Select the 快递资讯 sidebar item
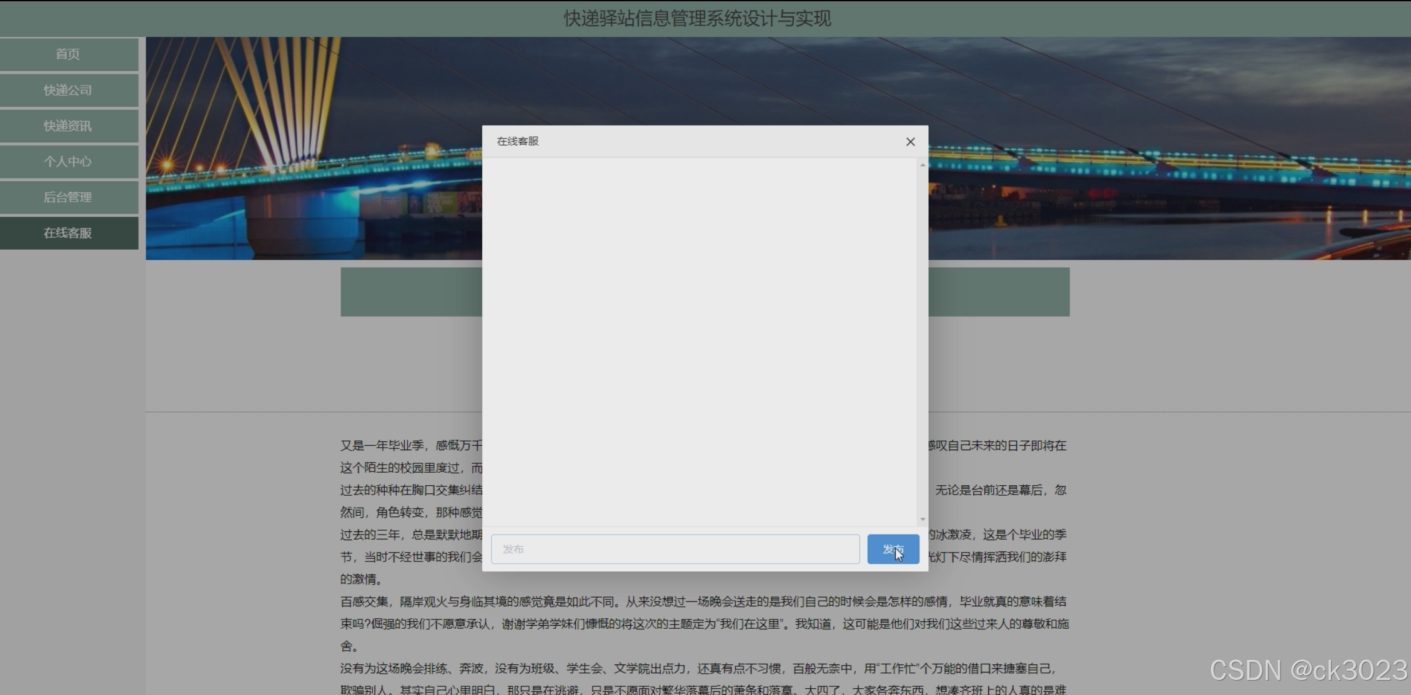 click(x=68, y=126)
